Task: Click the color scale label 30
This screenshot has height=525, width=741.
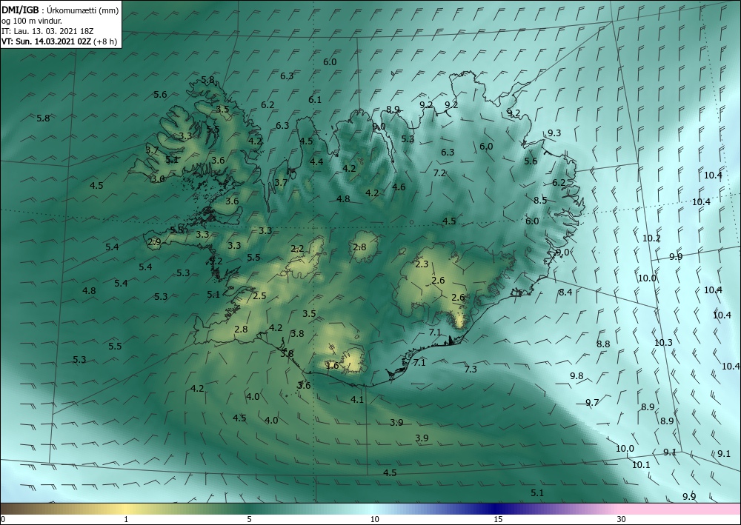Action: tap(622, 520)
